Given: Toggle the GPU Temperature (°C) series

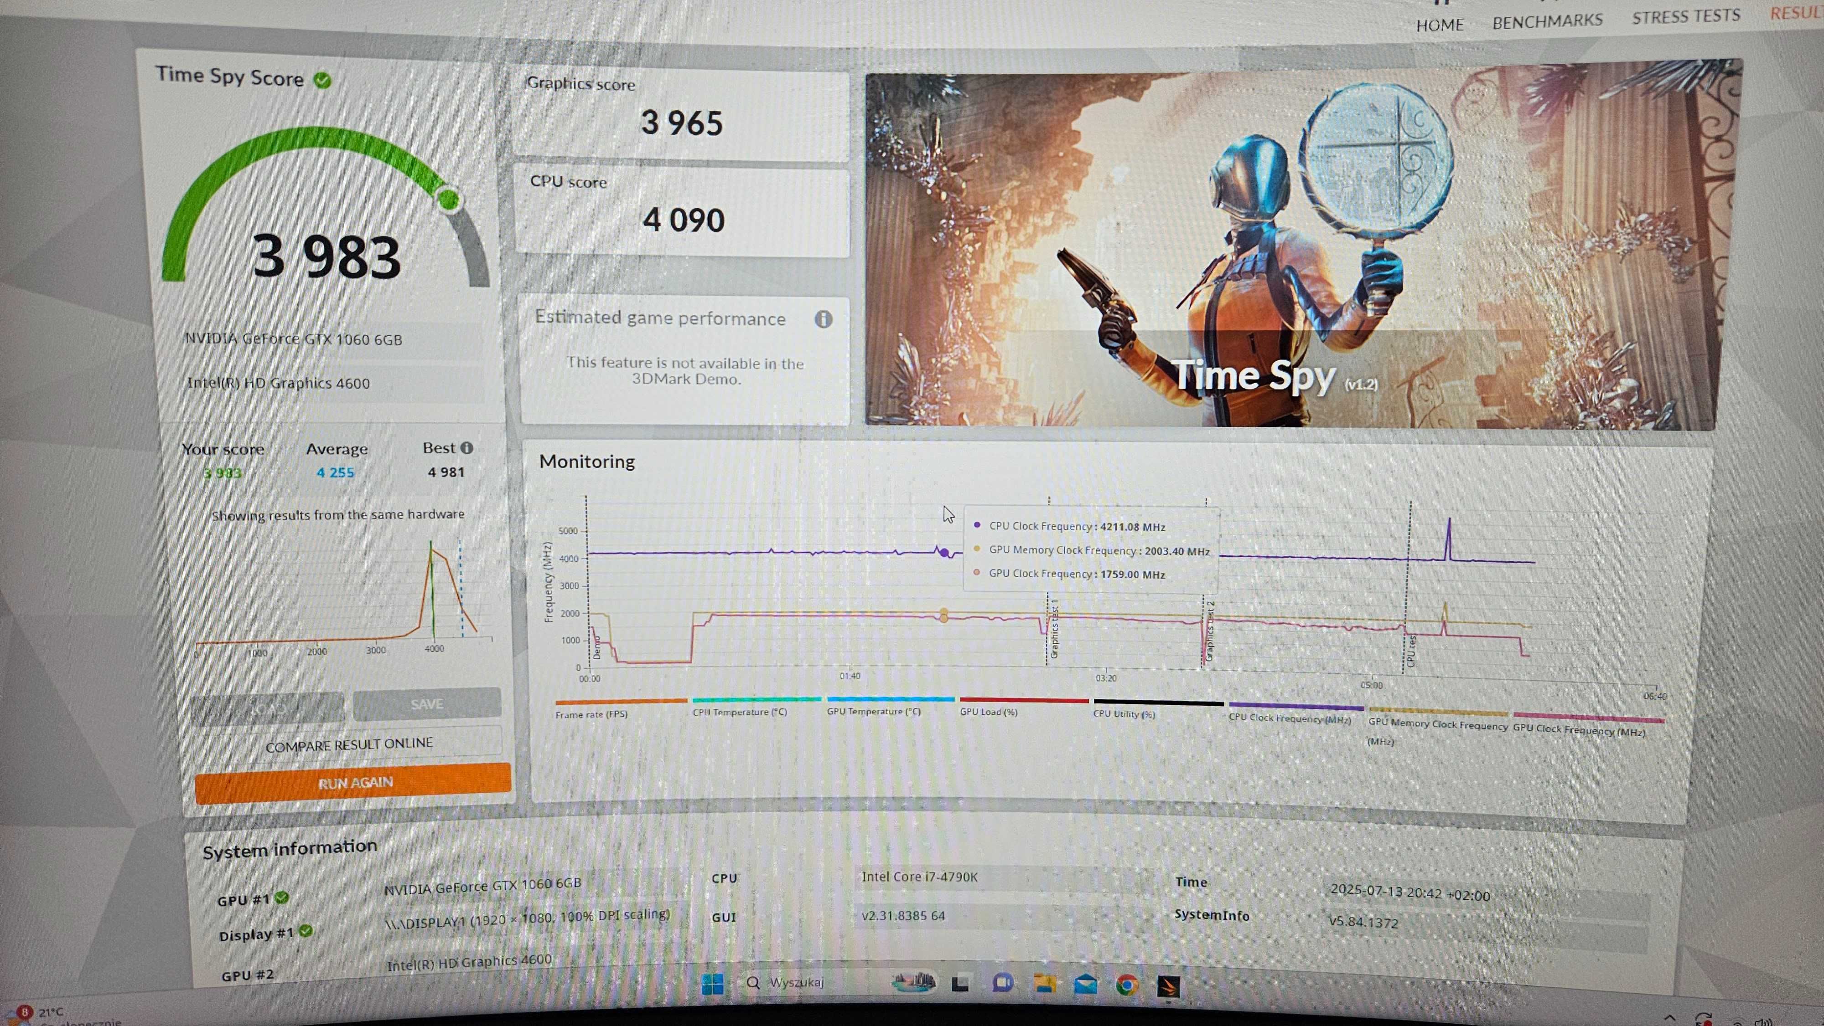Looking at the screenshot, I should [890, 706].
